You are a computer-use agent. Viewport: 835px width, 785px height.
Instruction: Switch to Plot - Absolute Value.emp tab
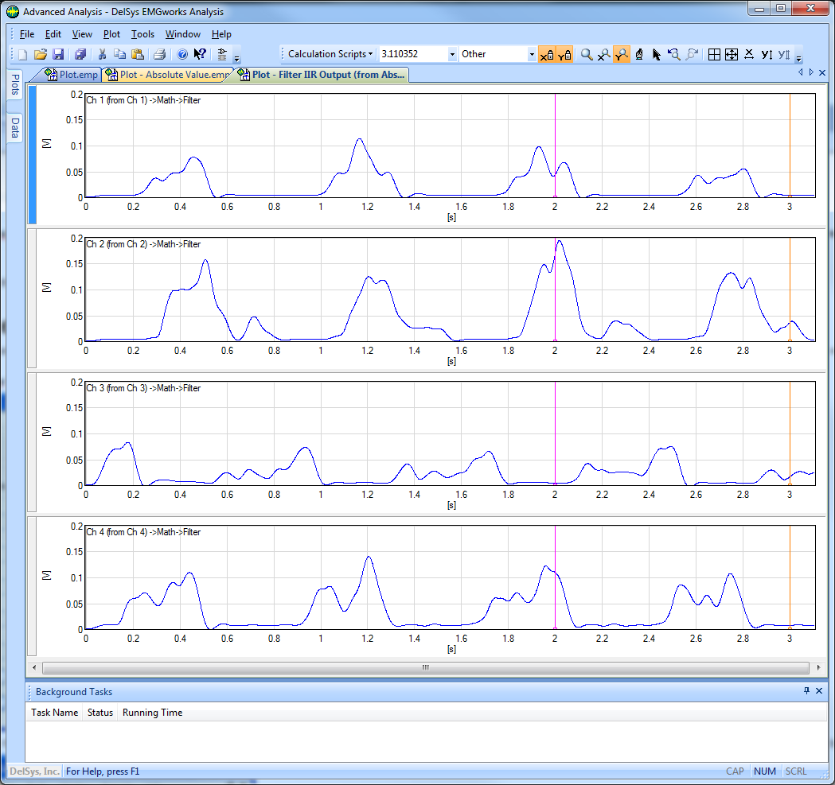point(167,75)
